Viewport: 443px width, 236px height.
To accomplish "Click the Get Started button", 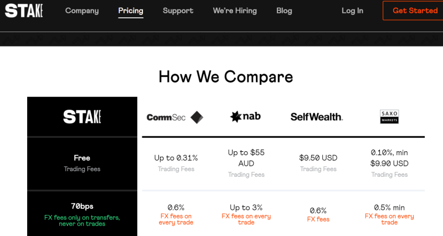I will coord(414,11).
